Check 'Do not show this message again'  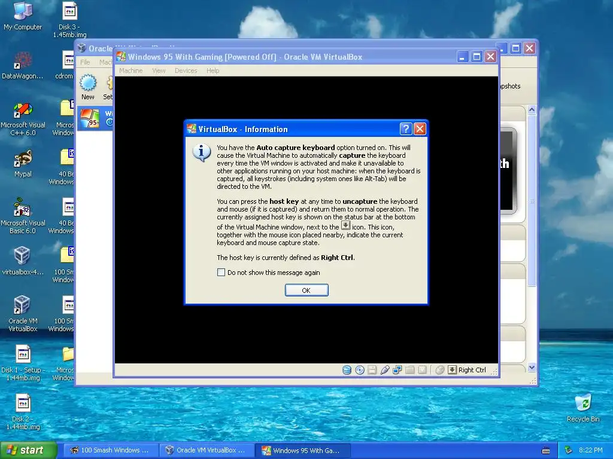221,273
